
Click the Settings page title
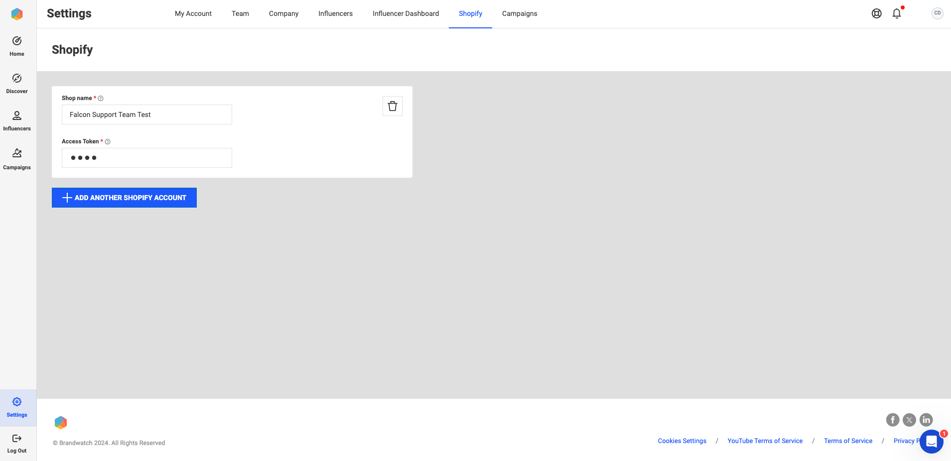tap(69, 13)
